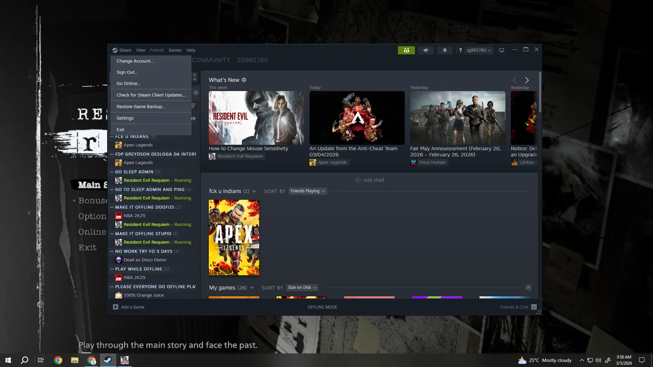Show next What's New items arrow
Image resolution: width=653 pixels, height=367 pixels.
click(x=527, y=80)
